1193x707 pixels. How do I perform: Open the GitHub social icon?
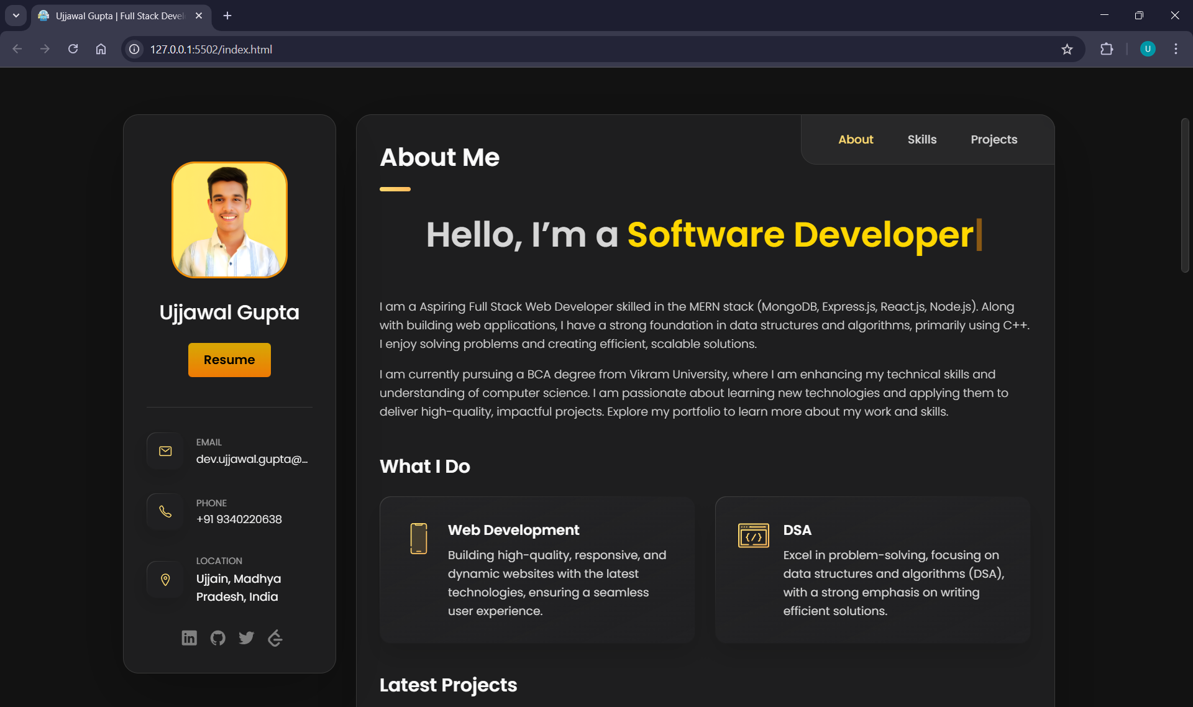click(217, 638)
